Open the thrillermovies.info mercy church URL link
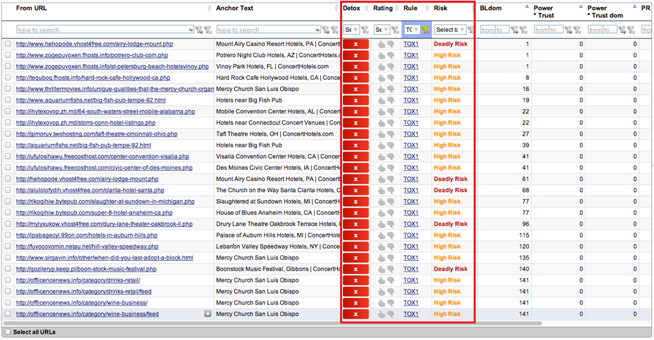Image resolution: width=654 pixels, height=340 pixels. point(115,89)
